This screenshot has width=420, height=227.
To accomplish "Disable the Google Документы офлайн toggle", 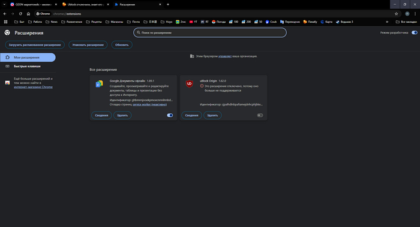I will tap(170, 115).
